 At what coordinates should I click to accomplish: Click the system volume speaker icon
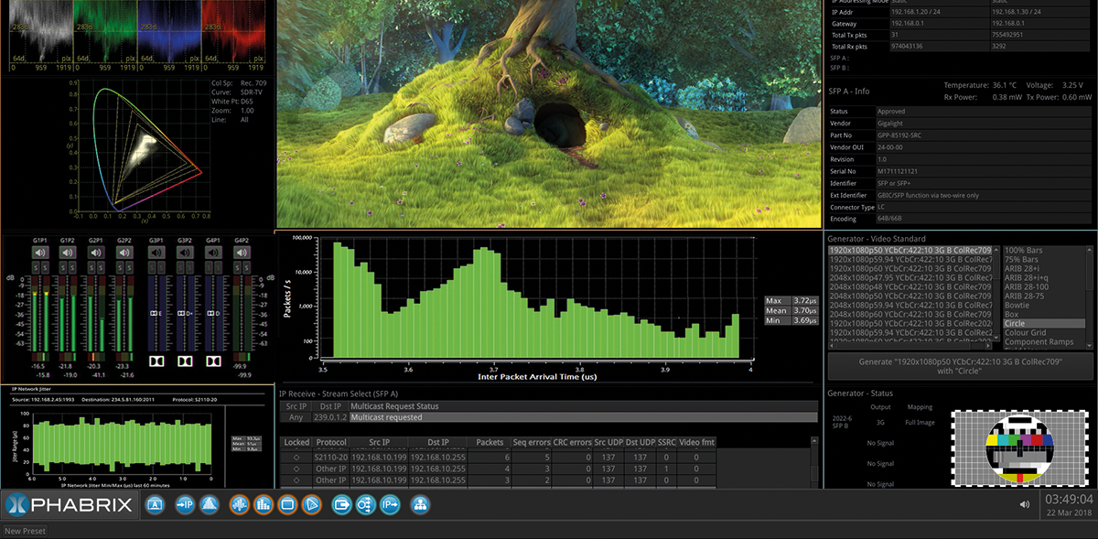(x=1025, y=504)
